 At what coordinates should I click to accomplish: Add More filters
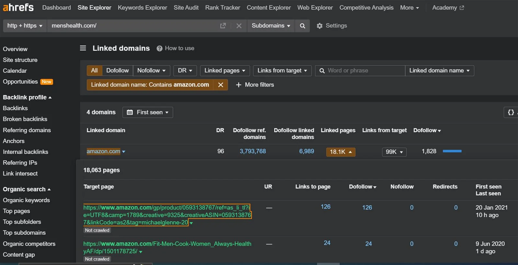coord(255,85)
